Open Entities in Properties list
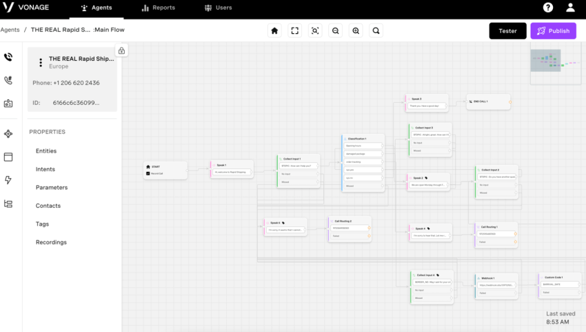 coord(46,151)
